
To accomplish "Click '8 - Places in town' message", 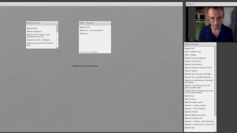I will [x=199, y=125].
